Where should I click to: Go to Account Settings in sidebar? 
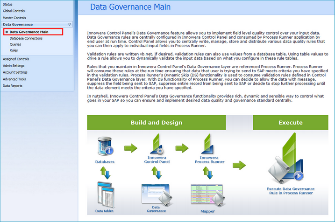tap(15, 72)
